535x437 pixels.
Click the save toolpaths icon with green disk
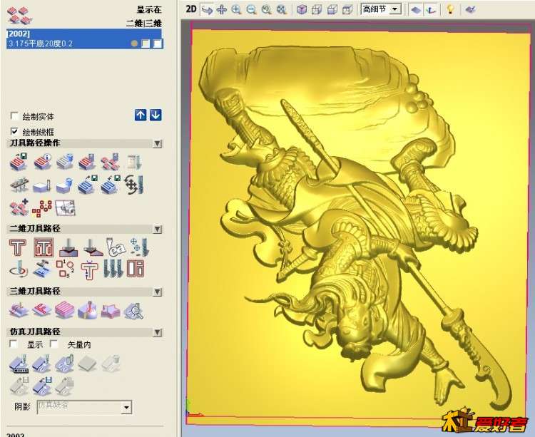[19, 162]
